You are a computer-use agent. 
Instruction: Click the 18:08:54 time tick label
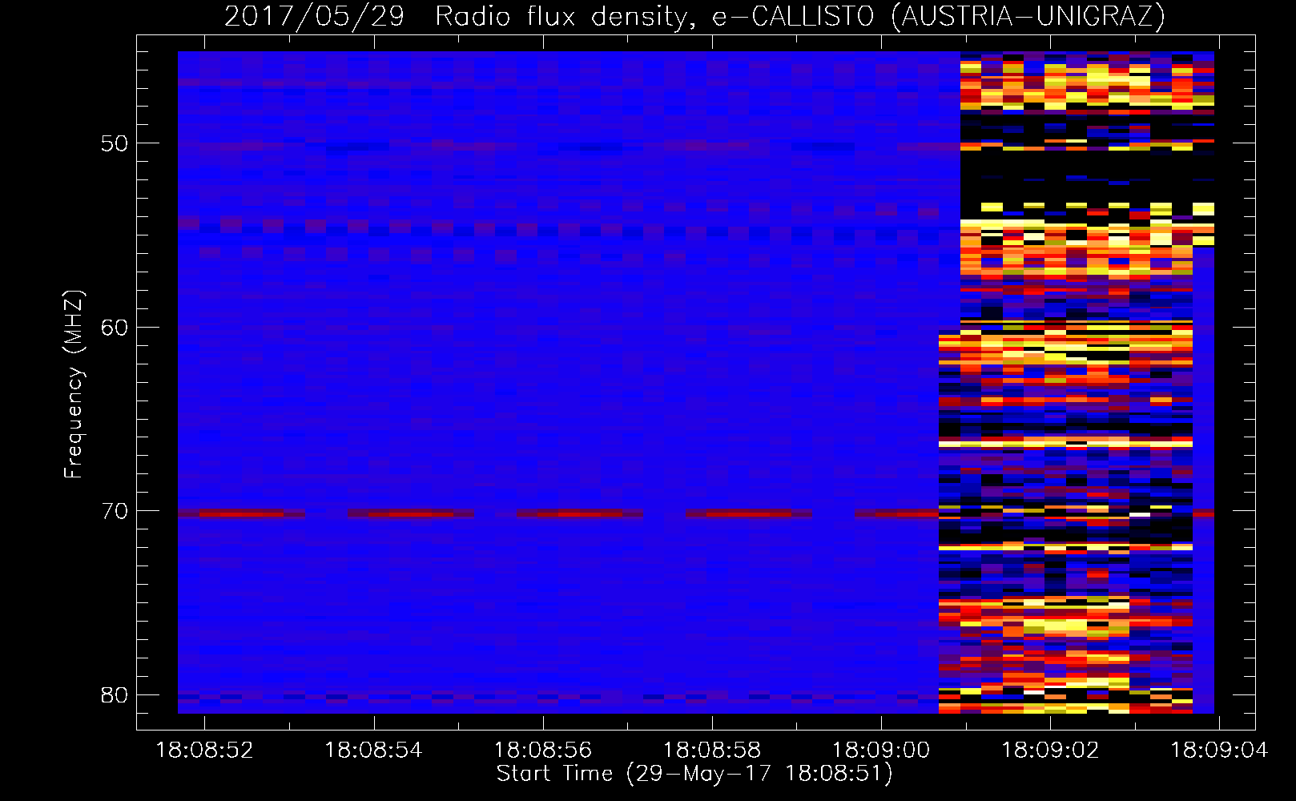pyautogui.click(x=373, y=751)
